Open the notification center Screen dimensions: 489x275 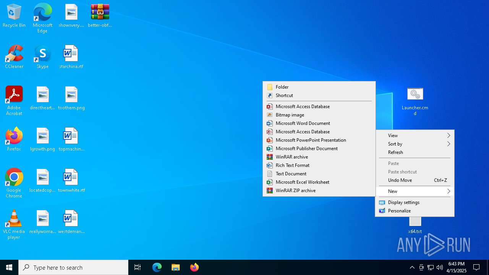click(476, 267)
